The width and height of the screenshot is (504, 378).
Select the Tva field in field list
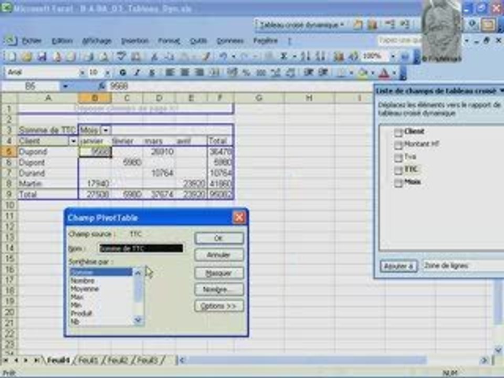point(410,156)
